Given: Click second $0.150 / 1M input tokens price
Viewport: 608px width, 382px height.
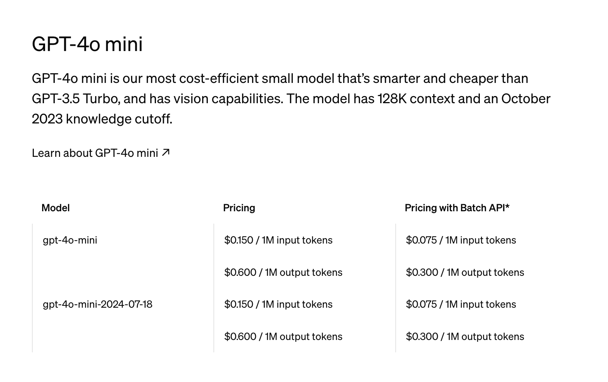Looking at the screenshot, I should point(278,304).
